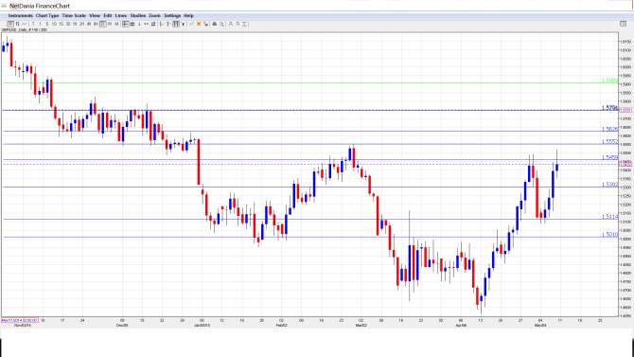The width and height of the screenshot is (634, 357).
Task: Click the panel toggle icon at top right
Action: pyautogui.click(x=623, y=24)
